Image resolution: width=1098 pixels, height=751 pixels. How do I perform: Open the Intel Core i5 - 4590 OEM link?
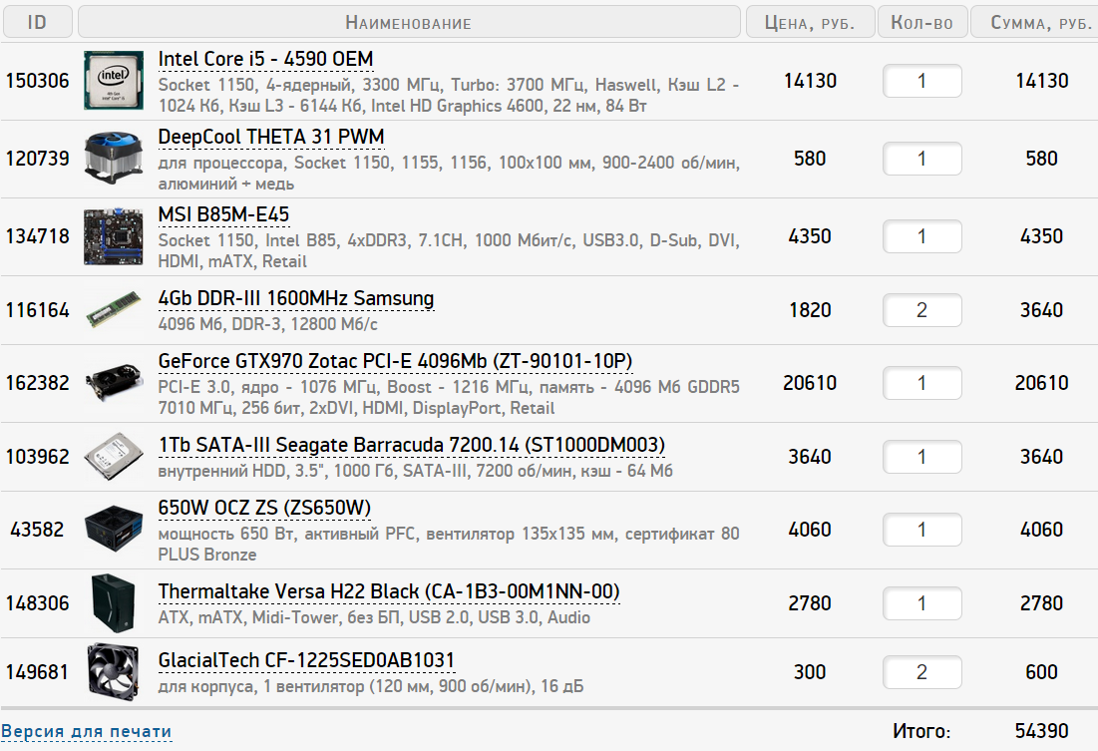[x=265, y=60]
